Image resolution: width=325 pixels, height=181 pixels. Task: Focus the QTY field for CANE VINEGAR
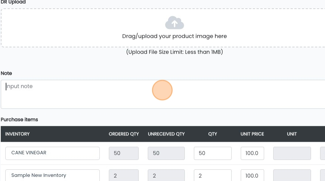click(x=212, y=153)
